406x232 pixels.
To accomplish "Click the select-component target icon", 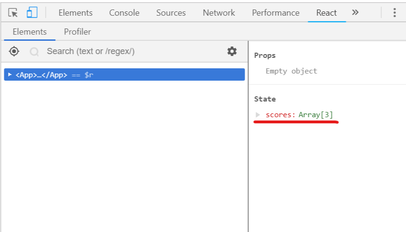I will point(14,51).
